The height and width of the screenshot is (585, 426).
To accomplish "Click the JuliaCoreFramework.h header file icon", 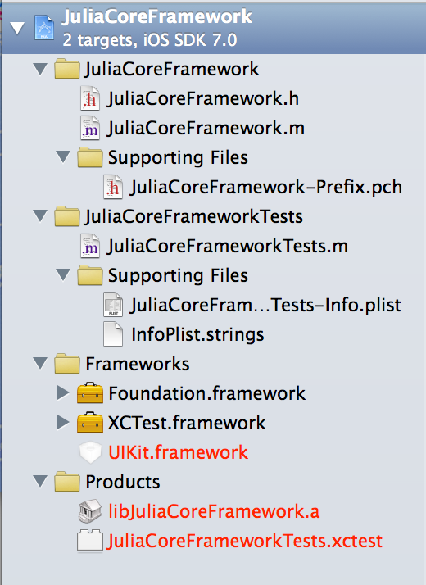I will [x=90, y=98].
